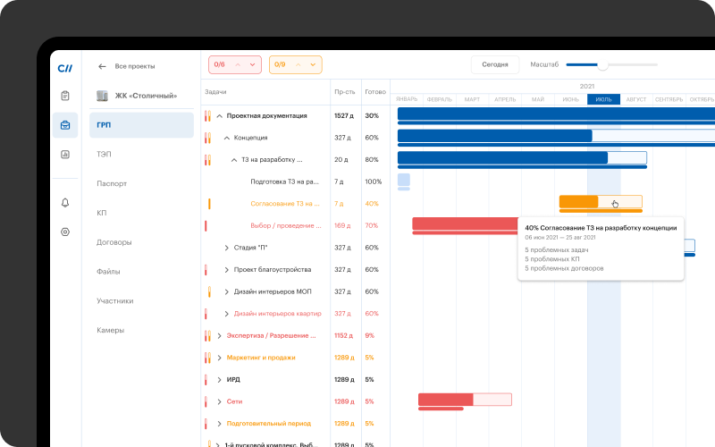
Task: Open the chart reports sidebar icon
Action: pos(65,154)
